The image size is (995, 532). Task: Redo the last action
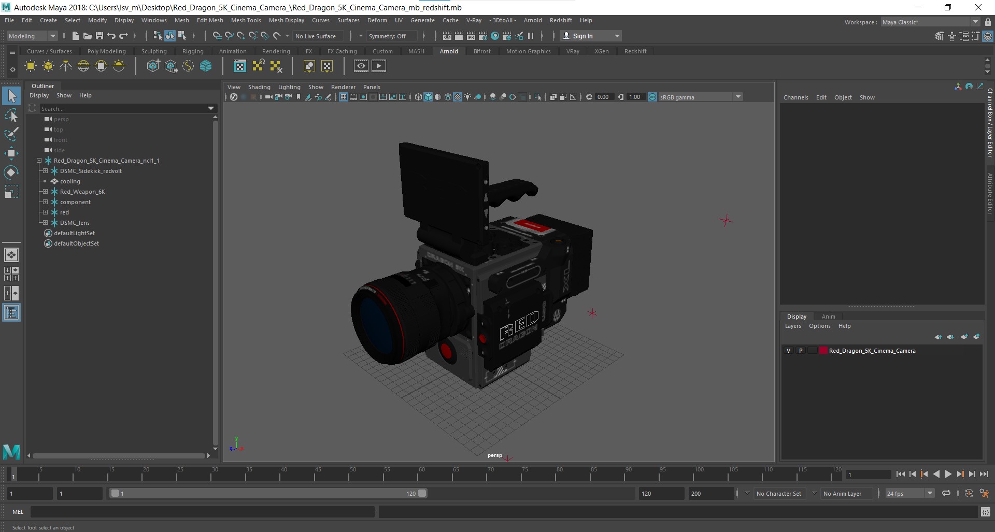point(123,36)
